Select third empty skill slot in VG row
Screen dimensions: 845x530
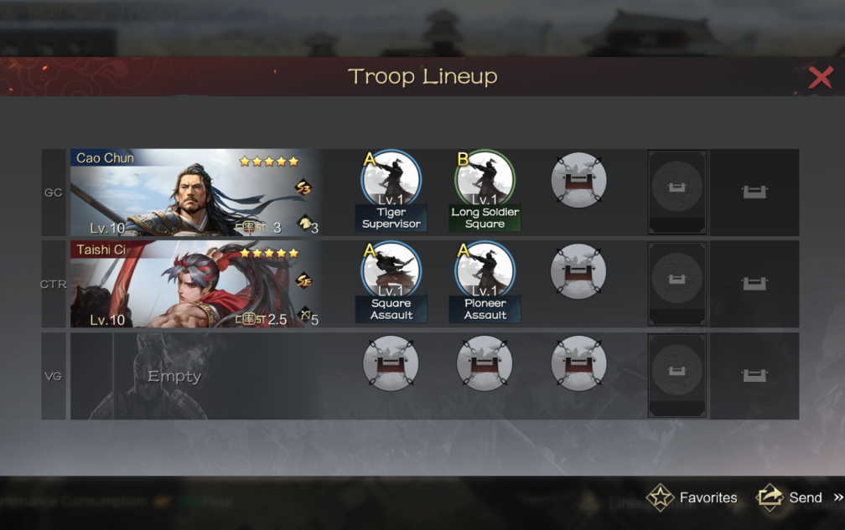(578, 363)
